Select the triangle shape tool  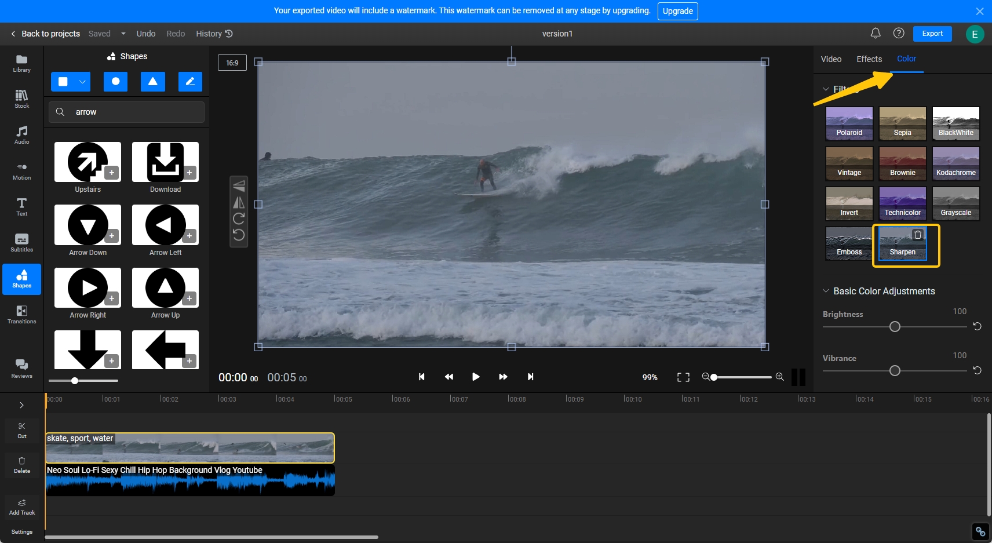[153, 82]
